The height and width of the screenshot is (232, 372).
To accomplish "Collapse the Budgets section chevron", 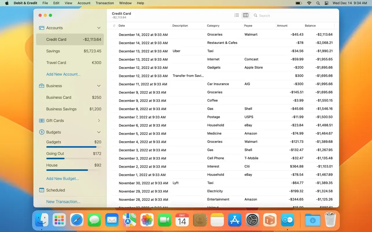I will pos(99,132).
